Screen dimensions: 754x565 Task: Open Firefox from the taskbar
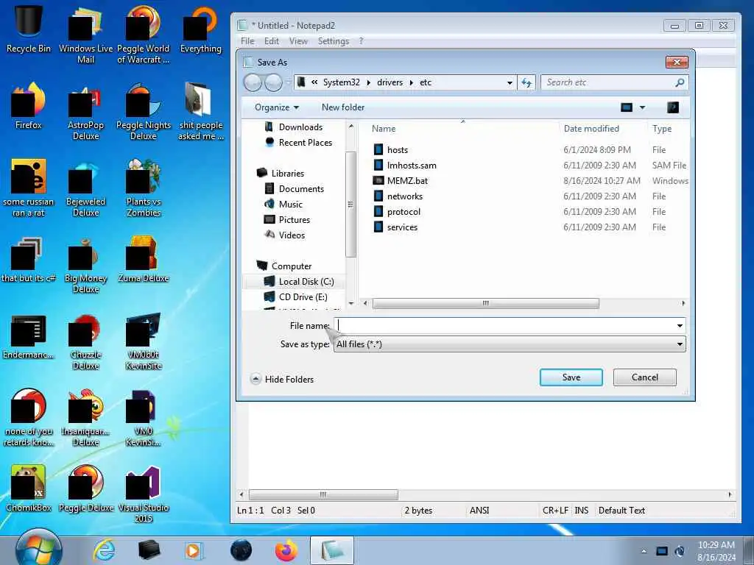(x=286, y=550)
